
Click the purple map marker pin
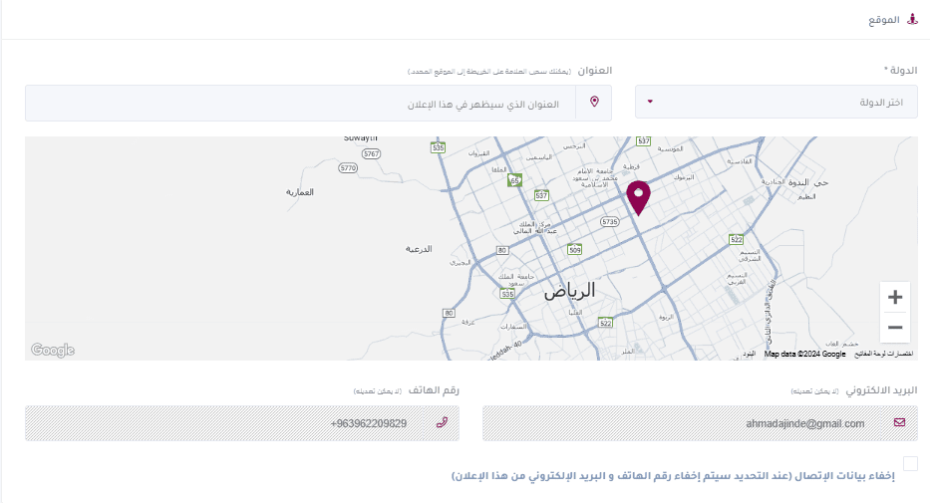pos(638,198)
